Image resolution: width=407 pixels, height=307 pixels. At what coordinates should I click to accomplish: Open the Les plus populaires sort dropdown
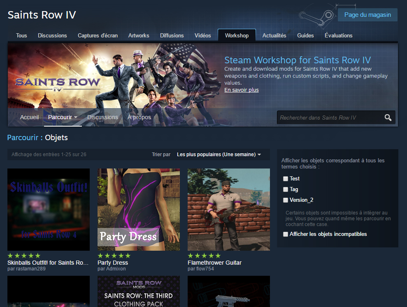pos(219,155)
